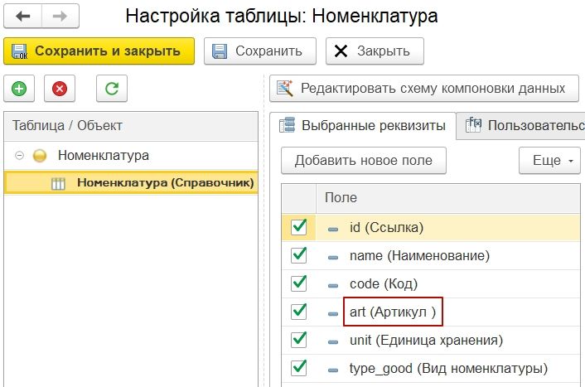Select the art (Артикул) text

tap(393, 312)
